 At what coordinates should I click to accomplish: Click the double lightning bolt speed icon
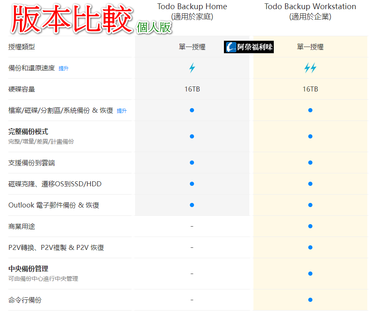pyautogui.click(x=310, y=68)
